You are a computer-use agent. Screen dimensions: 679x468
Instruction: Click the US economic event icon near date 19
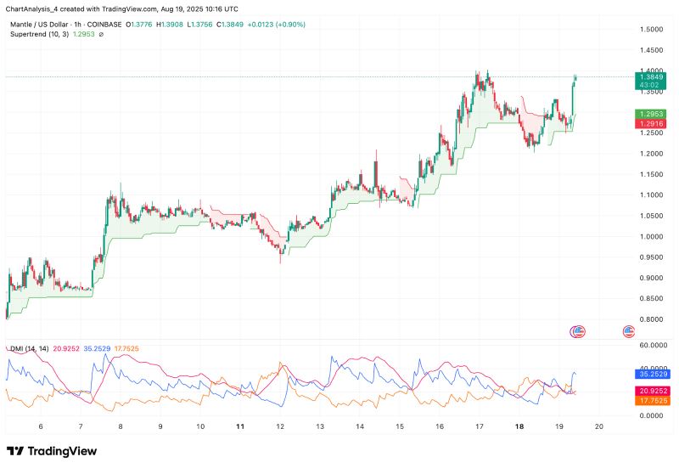point(579,331)
